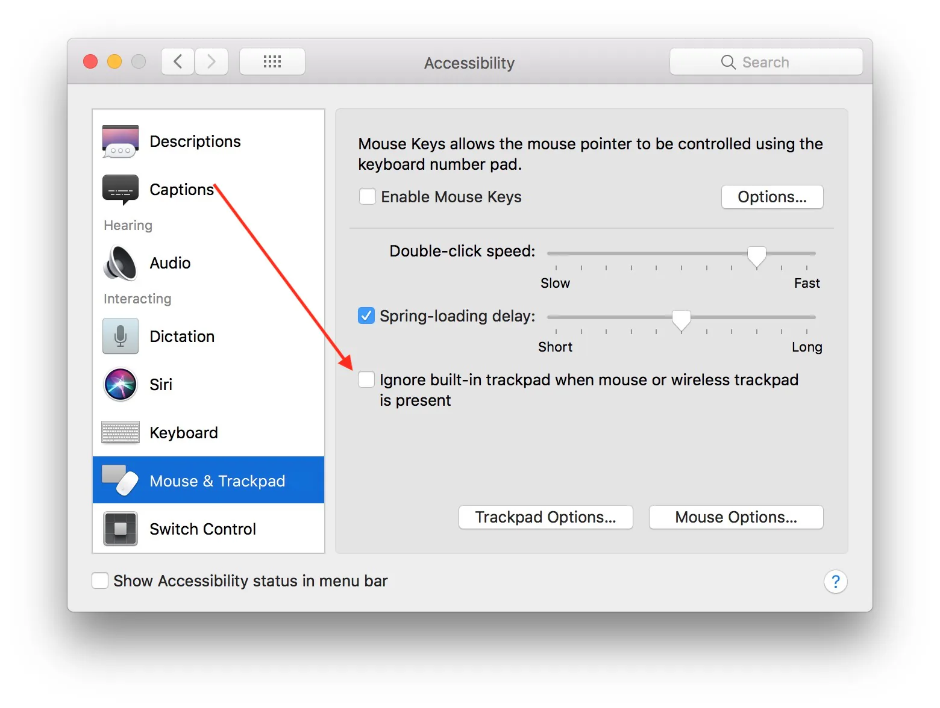Image resolution: width=940 pixels, height=708 pixels.
Task: Click the Dictation microphone icon
Action: tap(121, 336)
